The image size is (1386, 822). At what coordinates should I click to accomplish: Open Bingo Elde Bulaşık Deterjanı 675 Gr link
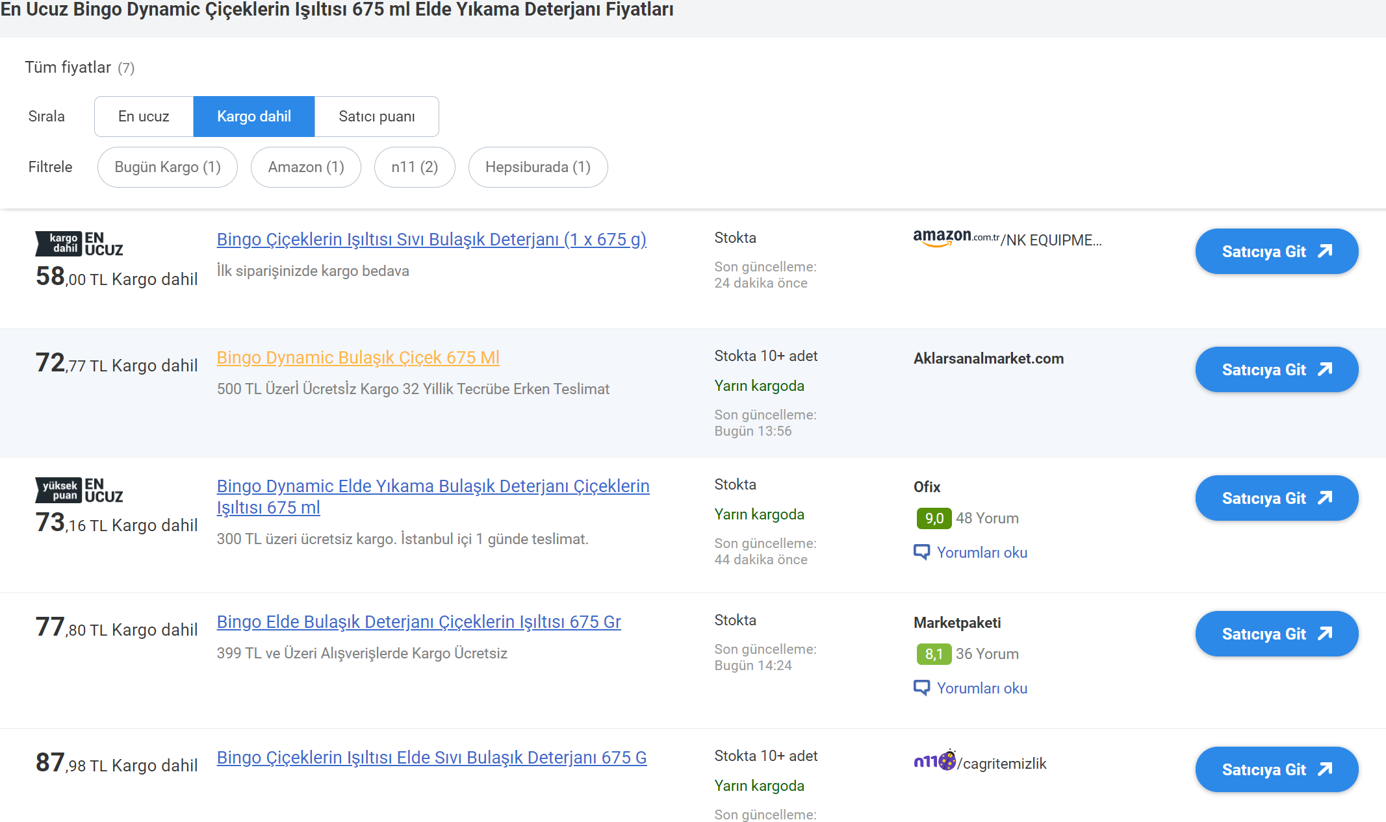point(418,622)
